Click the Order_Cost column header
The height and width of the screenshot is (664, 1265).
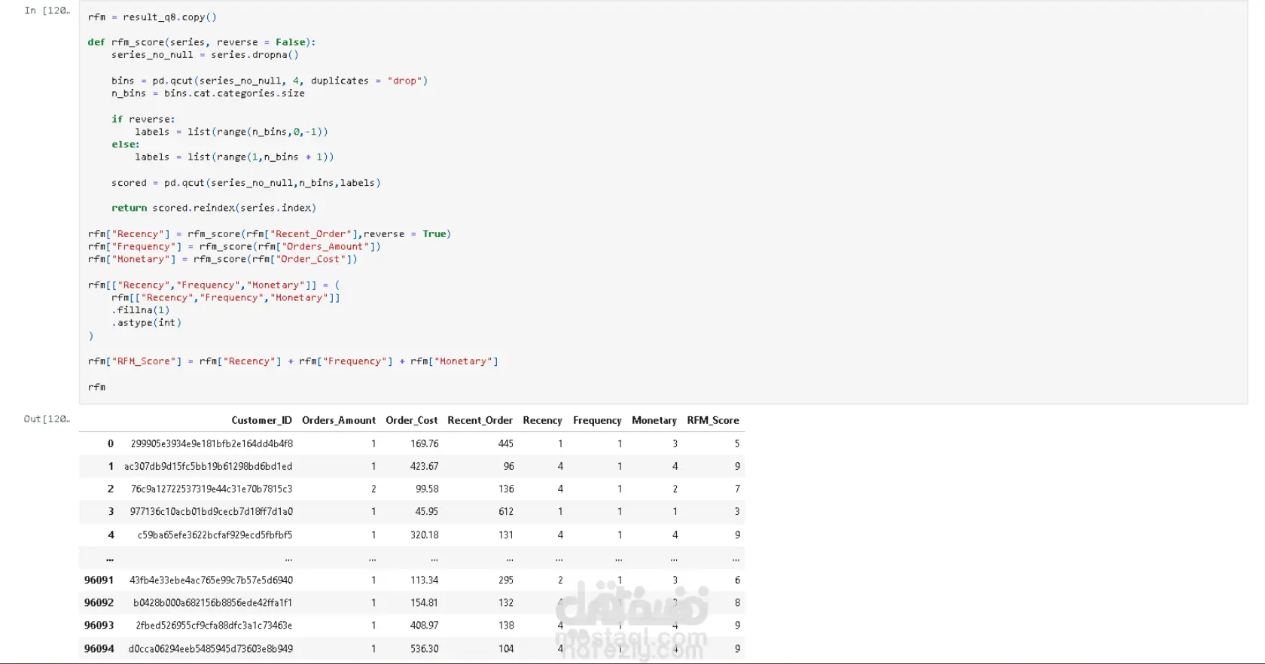411,421
